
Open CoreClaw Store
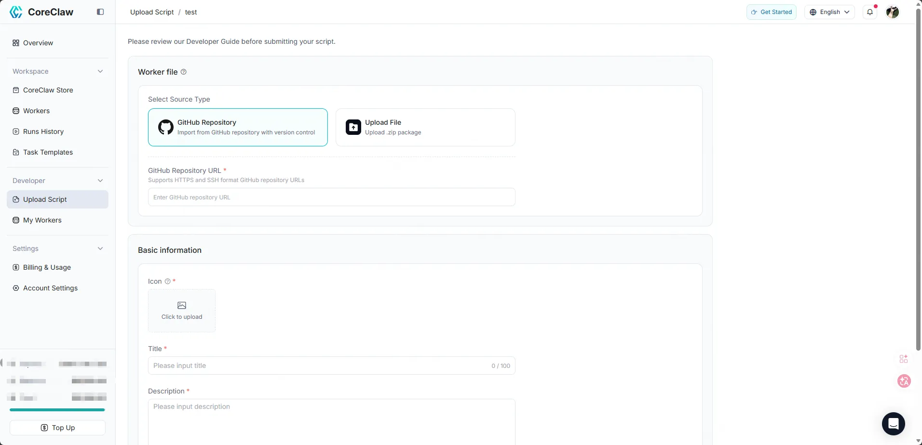tap(57, 90)
